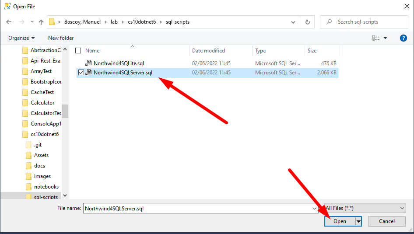Toggle the select all checkbox in header
Image resolution: width=414 pixels, height=234 pixels.
click(x=78, y=51)
